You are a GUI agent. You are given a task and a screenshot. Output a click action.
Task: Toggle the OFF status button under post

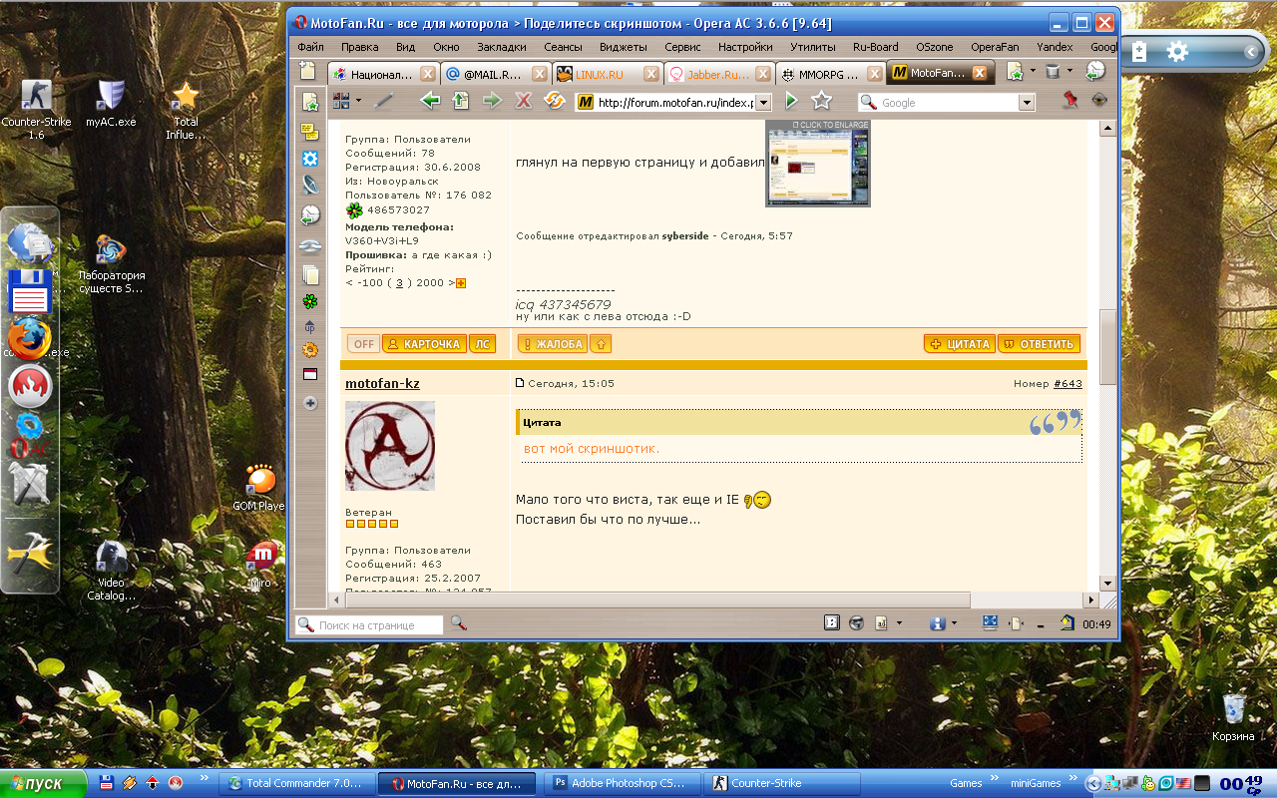pos(363,344)
